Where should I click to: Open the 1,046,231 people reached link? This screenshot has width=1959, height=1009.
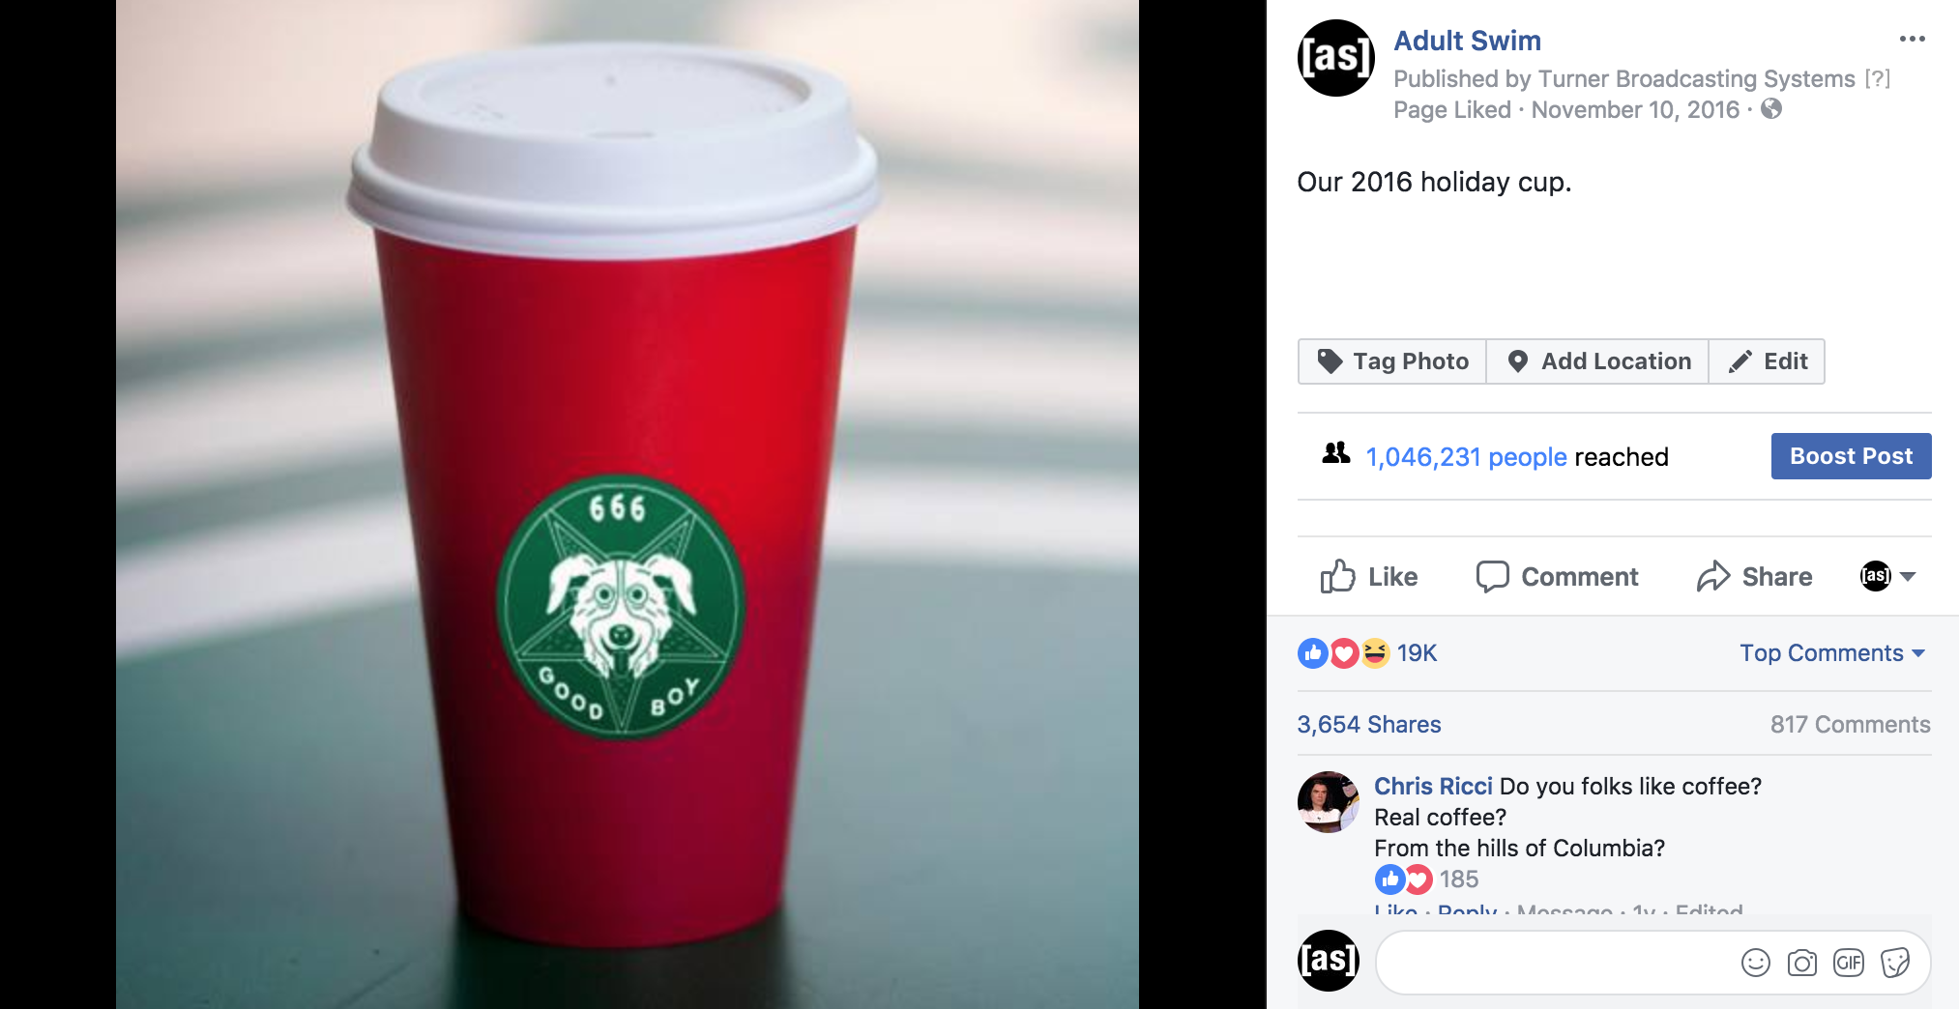tap(1466, 457)
